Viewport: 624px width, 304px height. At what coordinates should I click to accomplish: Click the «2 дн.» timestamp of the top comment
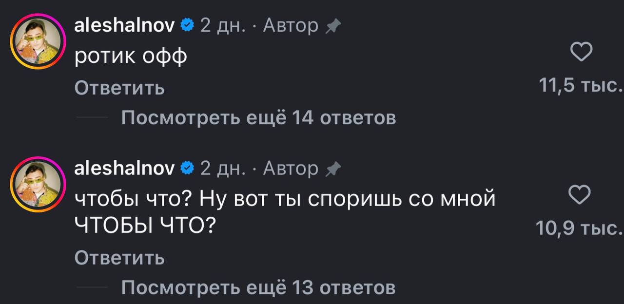(222, 25)
